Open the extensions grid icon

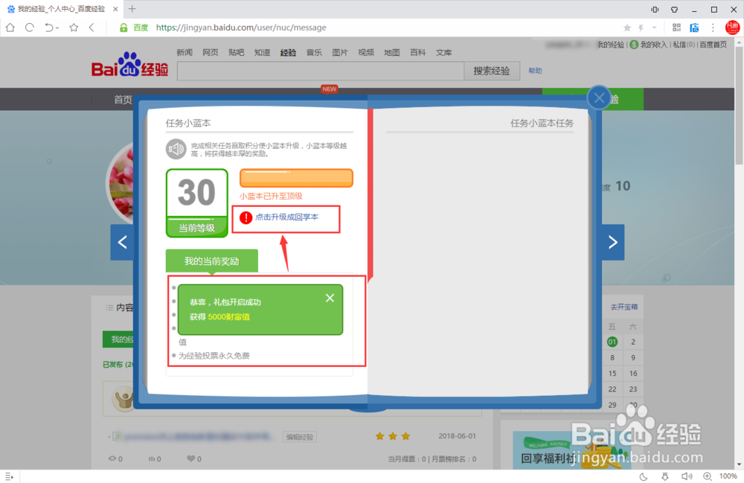676,28
